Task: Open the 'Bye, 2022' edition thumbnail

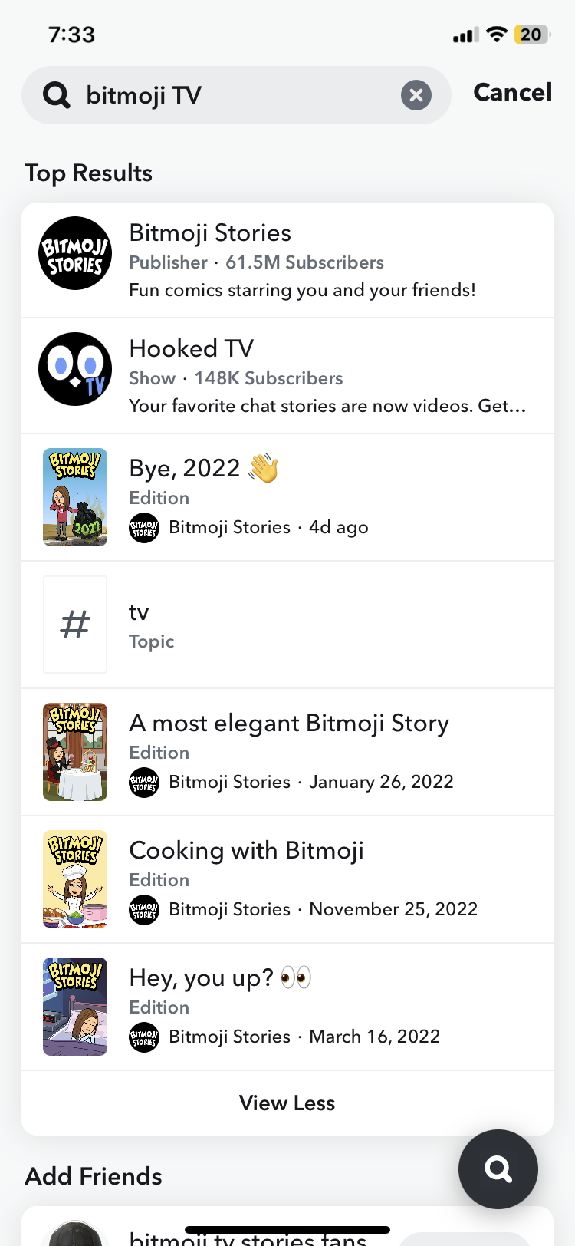Action: pyautogui.click(x=75, y=497)
